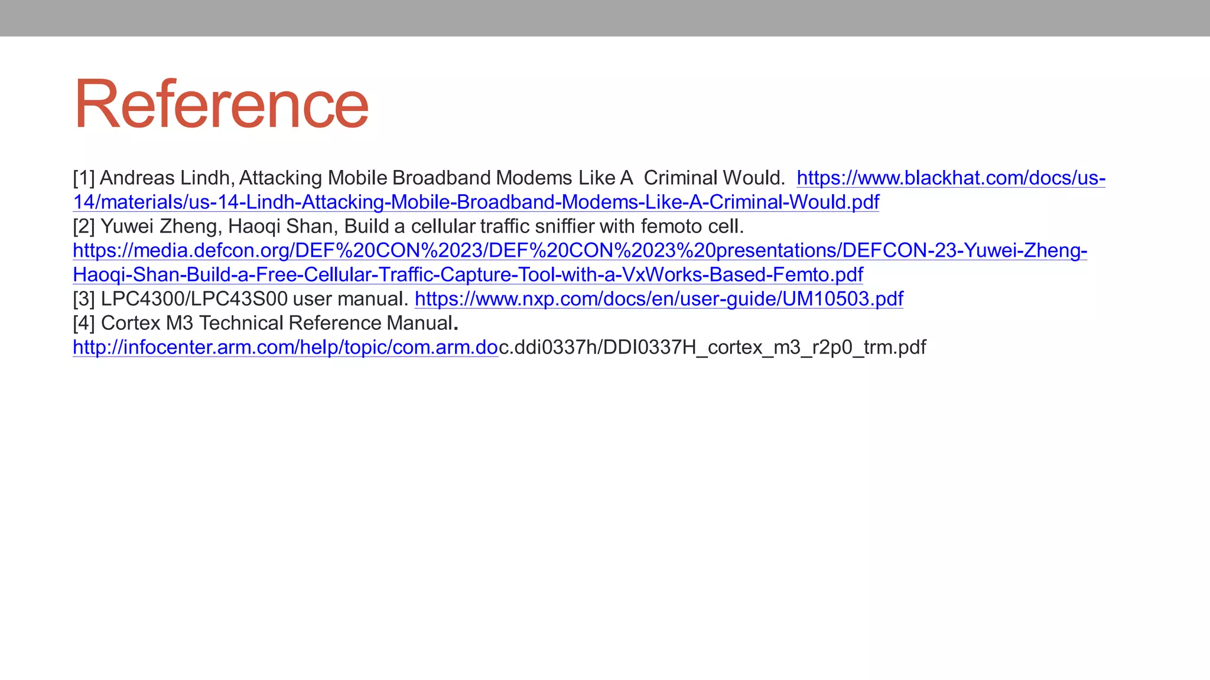Image resolution: width=1210 pixels, height=680 pixels.
Task: Click reference [1] Andreas Lindh text
Action: (x=429, y=178)
